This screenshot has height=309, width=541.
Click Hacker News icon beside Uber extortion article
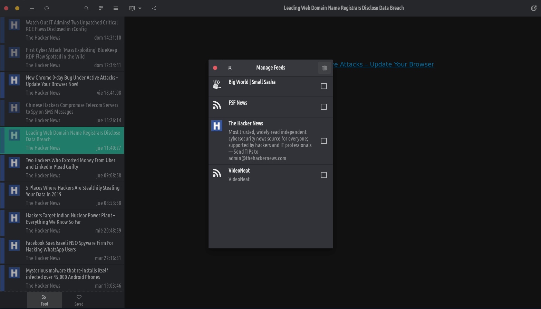14,163
